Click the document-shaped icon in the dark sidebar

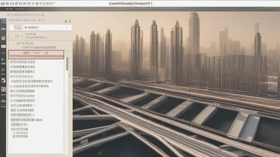point(3,81)
